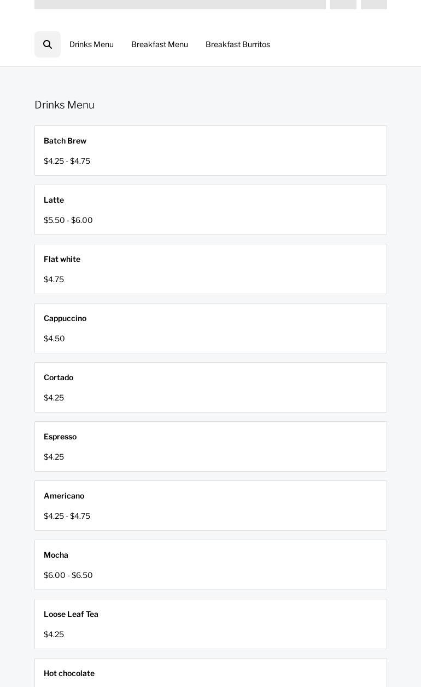The width and height of the screenshot is (421, 687).
Task: Click the rightmost gray top button
Action: coord(374,4)
